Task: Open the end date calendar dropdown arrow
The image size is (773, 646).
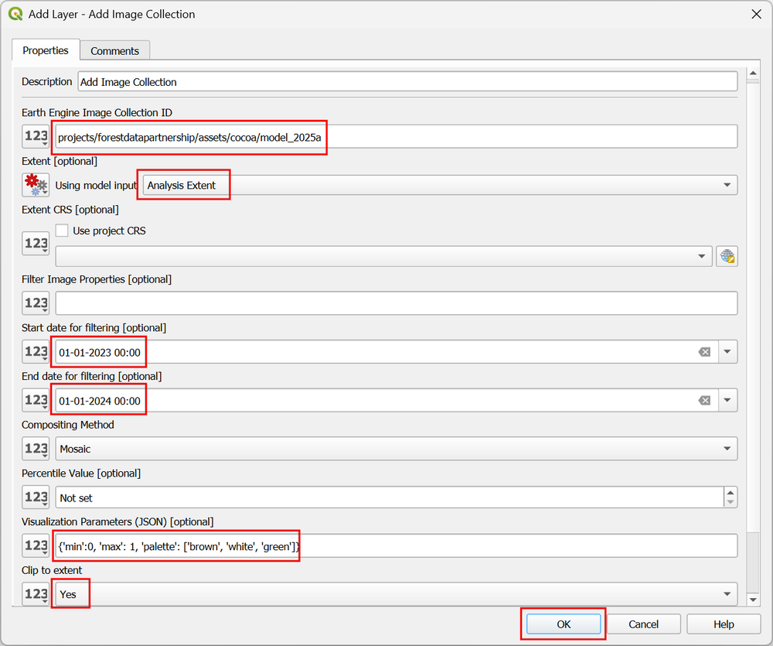Action: [727, 400]
